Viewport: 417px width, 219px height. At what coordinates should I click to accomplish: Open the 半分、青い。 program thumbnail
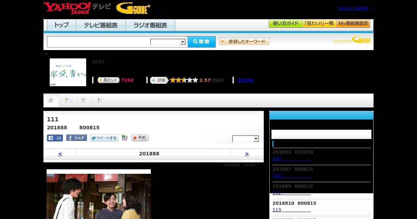point(68,72)
